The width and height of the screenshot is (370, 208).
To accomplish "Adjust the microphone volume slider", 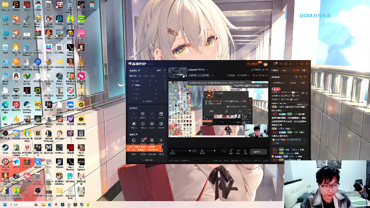I will pyautogui.click(x=184, y=151).
